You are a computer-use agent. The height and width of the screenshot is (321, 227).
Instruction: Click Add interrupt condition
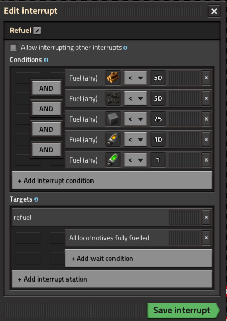pyautogui.click(x=112, y=180)
